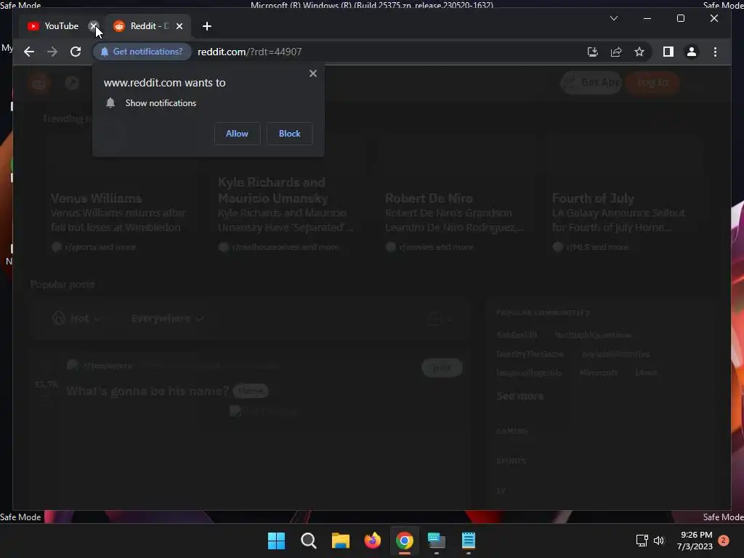Viewport: 744px width, 558px height.
Task: Click the Reddit logo on the page
Action: pyautogui.click(x=39, y=83)
